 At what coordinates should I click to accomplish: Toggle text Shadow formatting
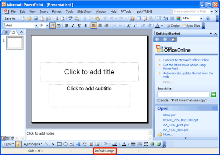tap(86, 26)
